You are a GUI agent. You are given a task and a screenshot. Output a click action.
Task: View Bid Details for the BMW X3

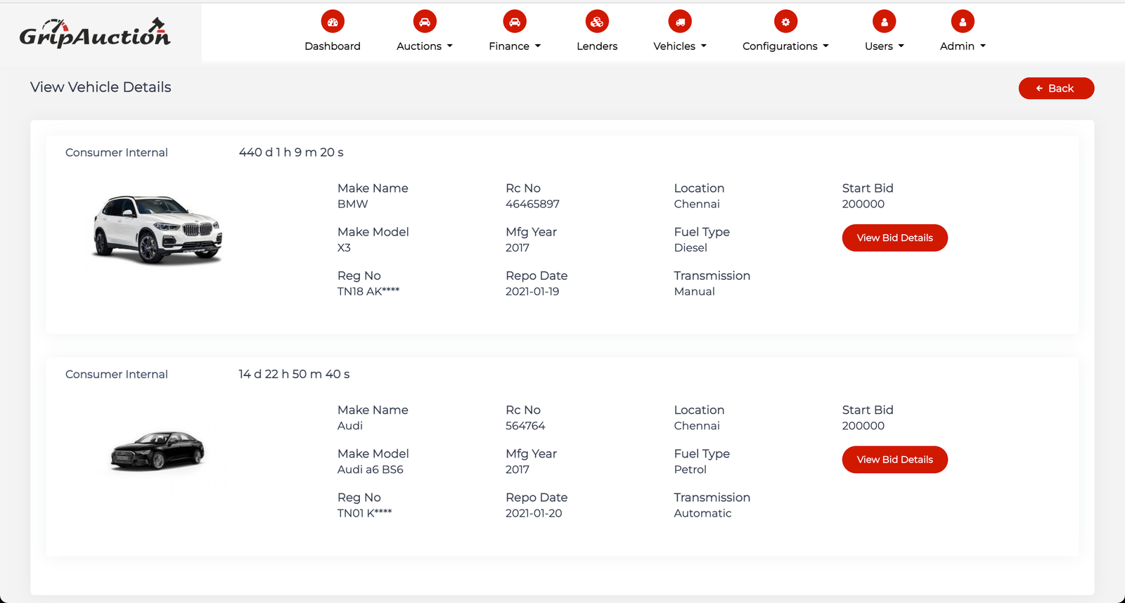point(894,238)
